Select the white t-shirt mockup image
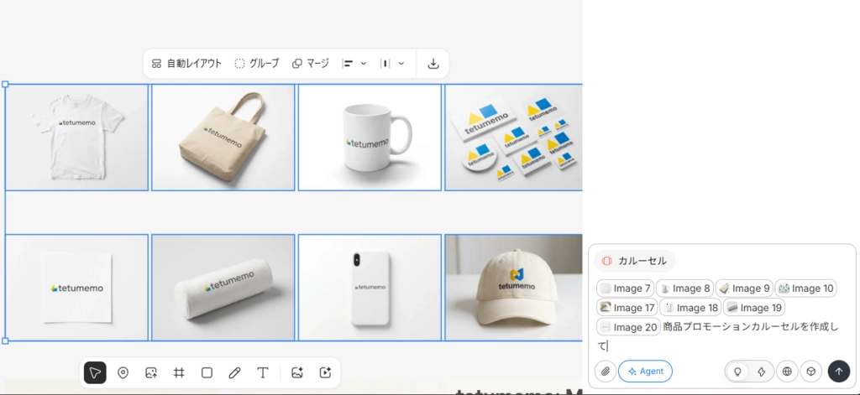The width and height of the screenshot is (860, 395). 76,138
